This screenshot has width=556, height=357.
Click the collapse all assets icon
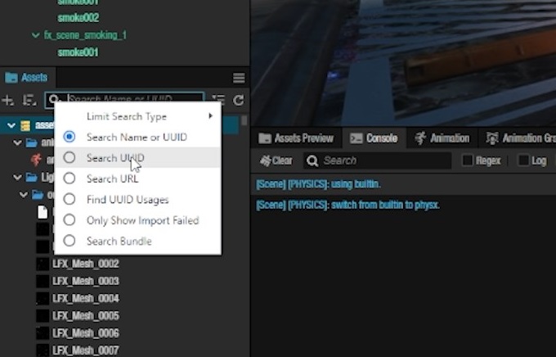click(218, 100)
